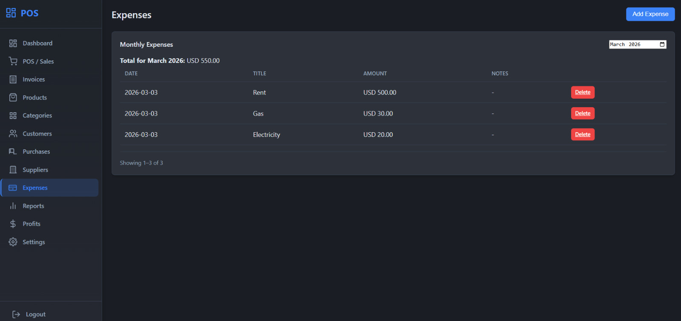Image resolution: width=681 pixels, height=321 pixels.
Task: Click the Profits dollar sign icon
Action: [13, 224]
